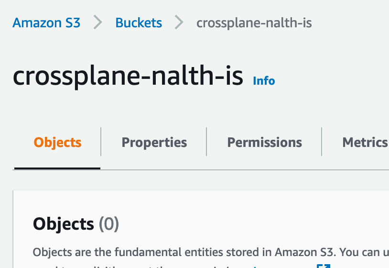Click divider between Objects and Properties tabs

[x=101, y=142]
